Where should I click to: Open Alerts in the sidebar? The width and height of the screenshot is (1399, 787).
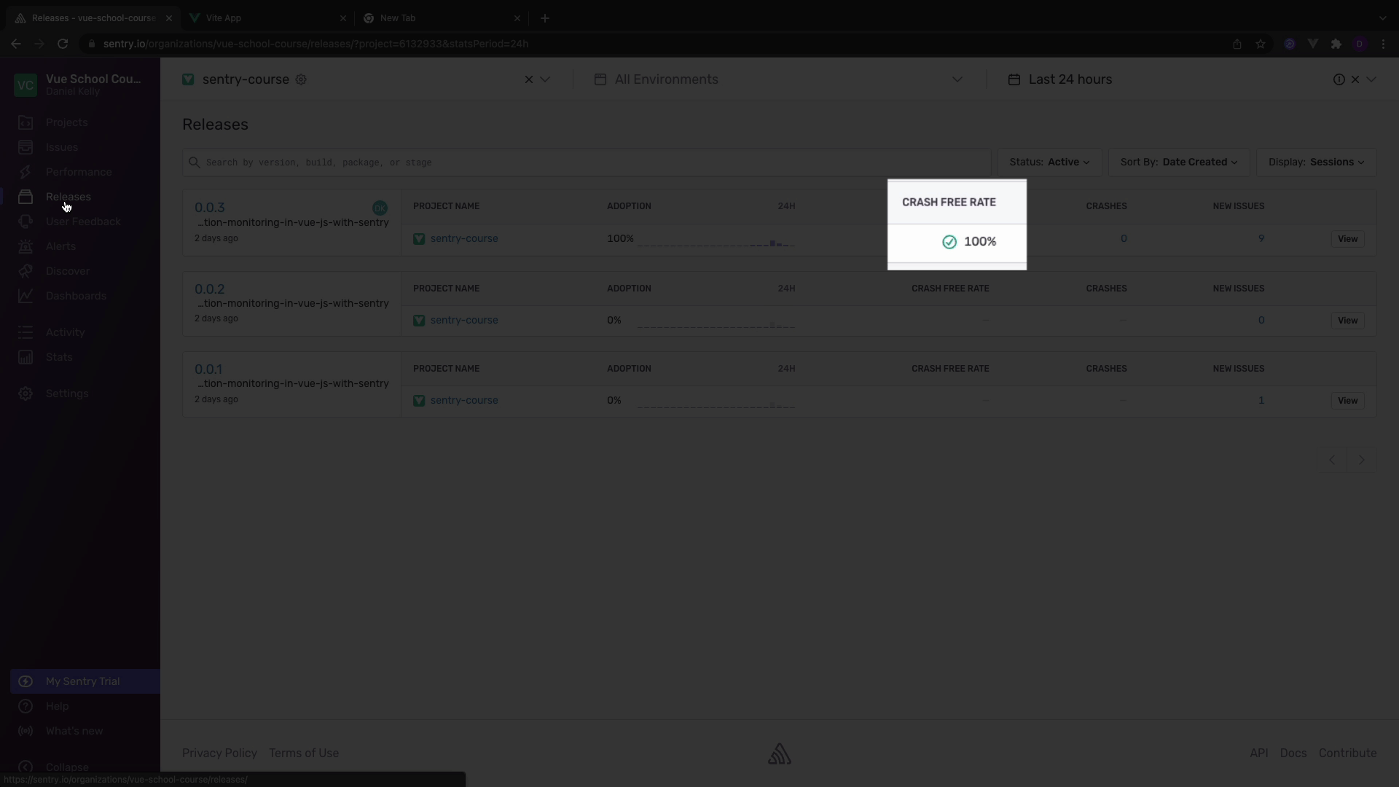click(x=60, y=246)
